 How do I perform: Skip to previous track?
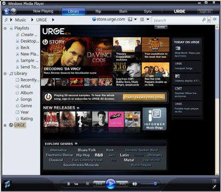(x=99, y=184)
